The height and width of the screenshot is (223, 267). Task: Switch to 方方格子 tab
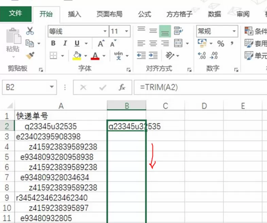pyautogui.click(x=179, y=14)
